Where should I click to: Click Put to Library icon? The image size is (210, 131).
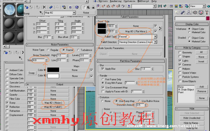64,7
